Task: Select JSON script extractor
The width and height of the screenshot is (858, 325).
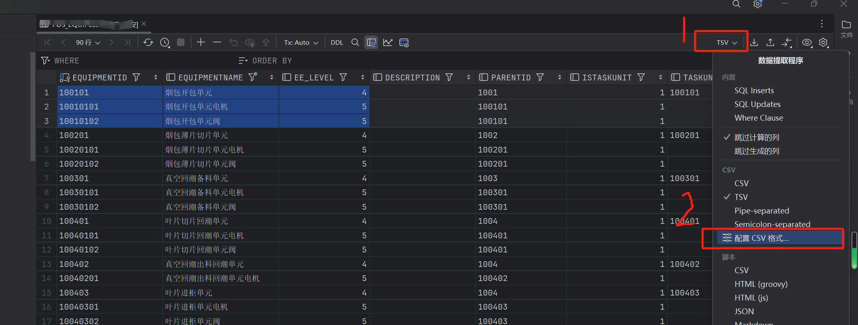Action: (744, 311)
